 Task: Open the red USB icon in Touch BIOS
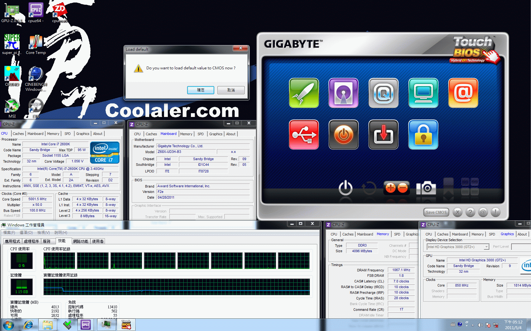pyautogui.click(x=304, y=135)
